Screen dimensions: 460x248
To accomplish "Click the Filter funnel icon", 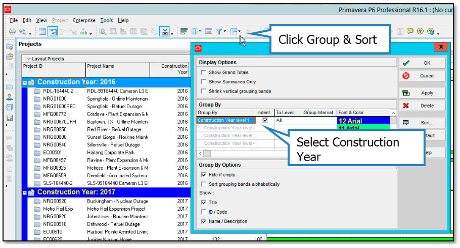I will [219, 31].
